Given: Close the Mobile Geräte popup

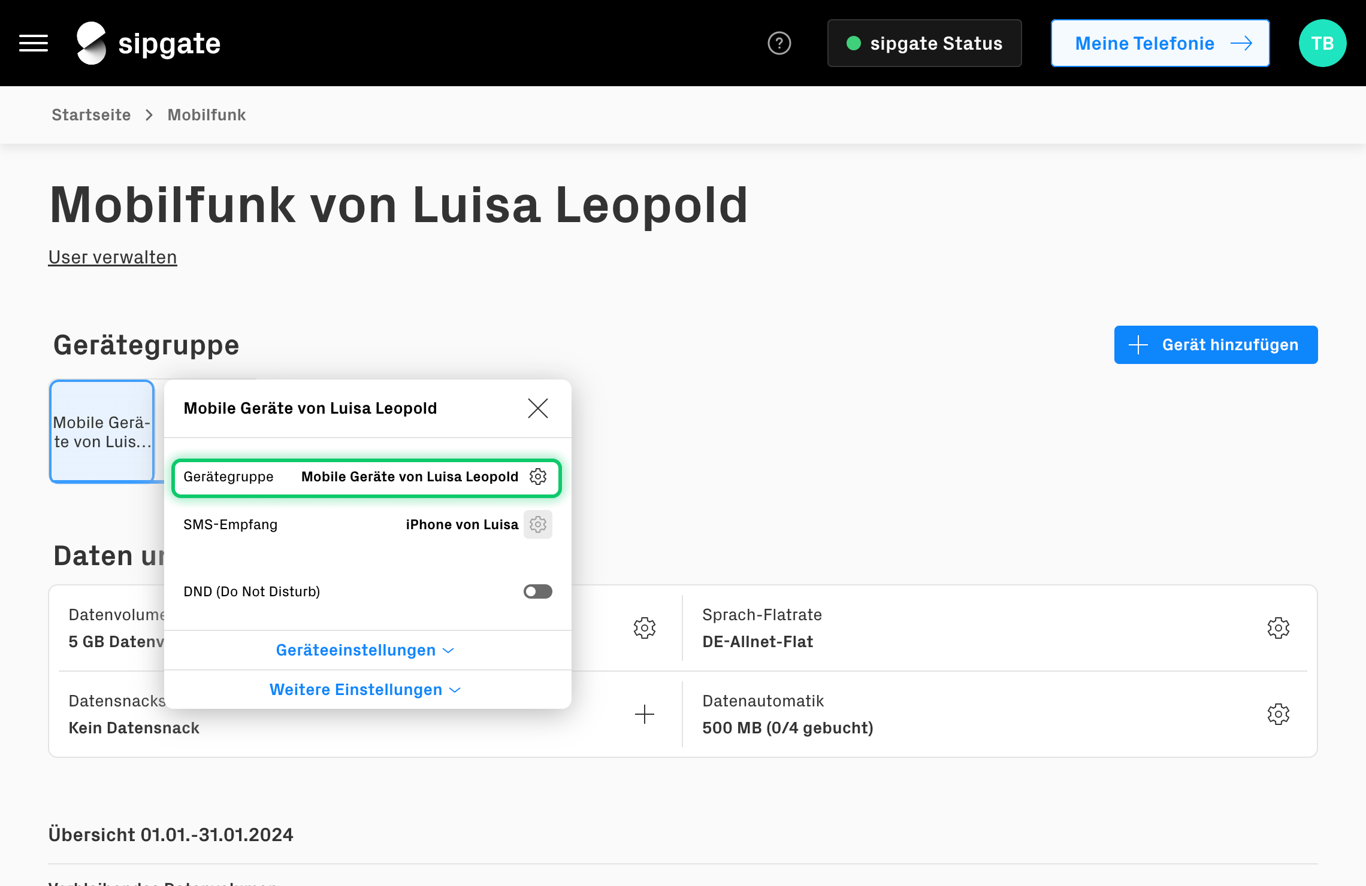Looking at the screenshot, I should tap(538, 408).
